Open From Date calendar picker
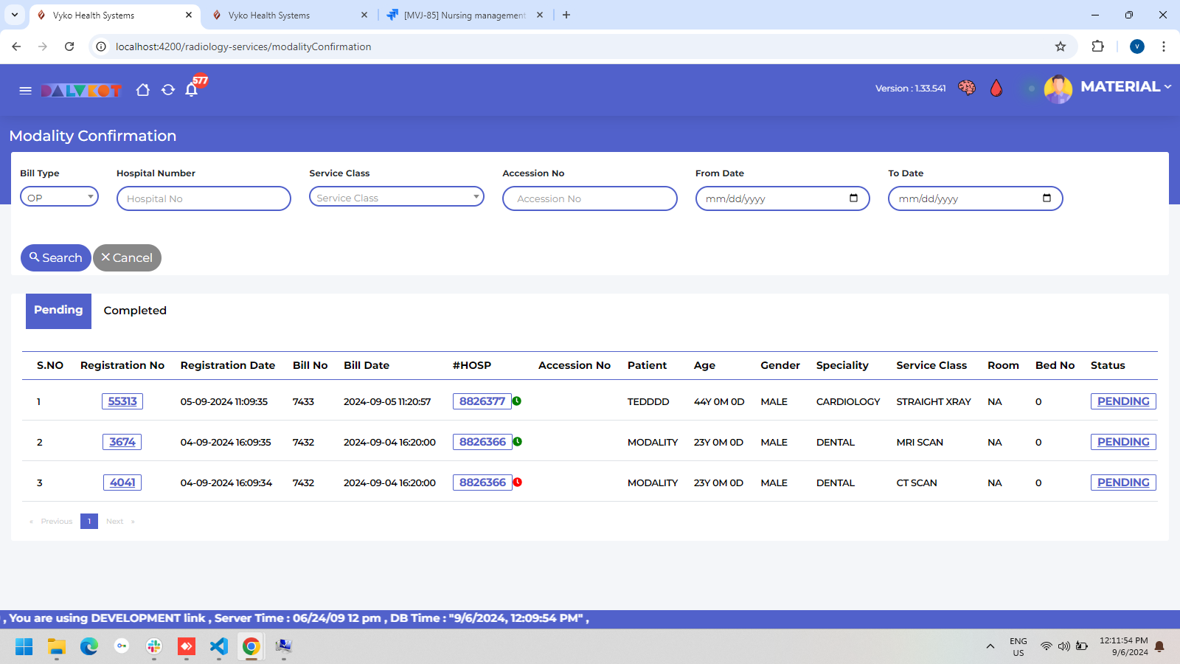Image resolution: width=1180 pixels, height=664 pixels. coord(853,198)
